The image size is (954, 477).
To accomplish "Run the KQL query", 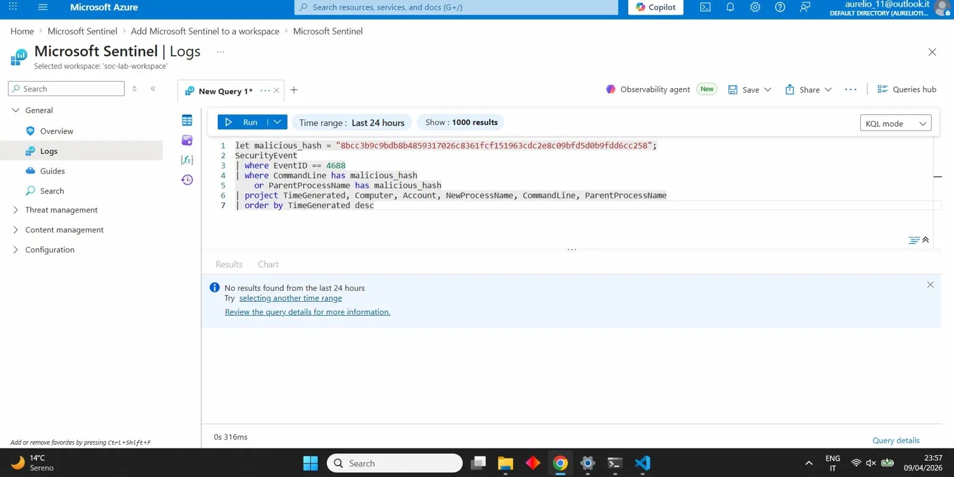I will (x=243, y=122).
